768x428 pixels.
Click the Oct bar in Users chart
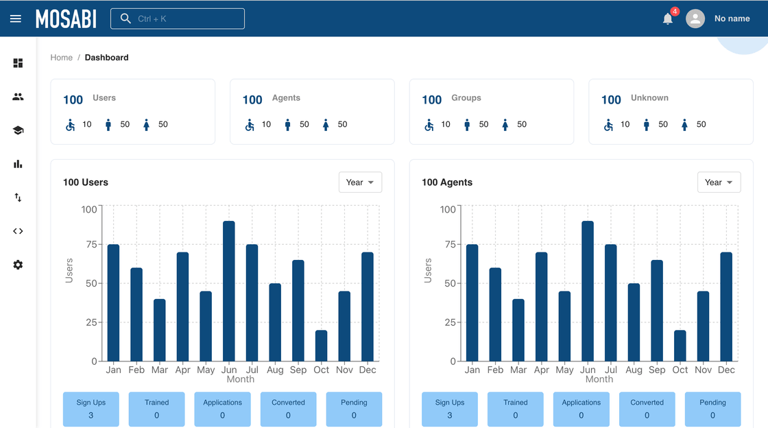pyautogui.click(x=322, y=346)
